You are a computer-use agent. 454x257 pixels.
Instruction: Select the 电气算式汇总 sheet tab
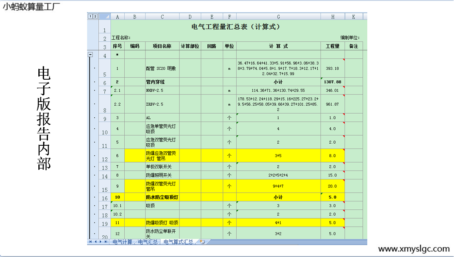[178, 242]
